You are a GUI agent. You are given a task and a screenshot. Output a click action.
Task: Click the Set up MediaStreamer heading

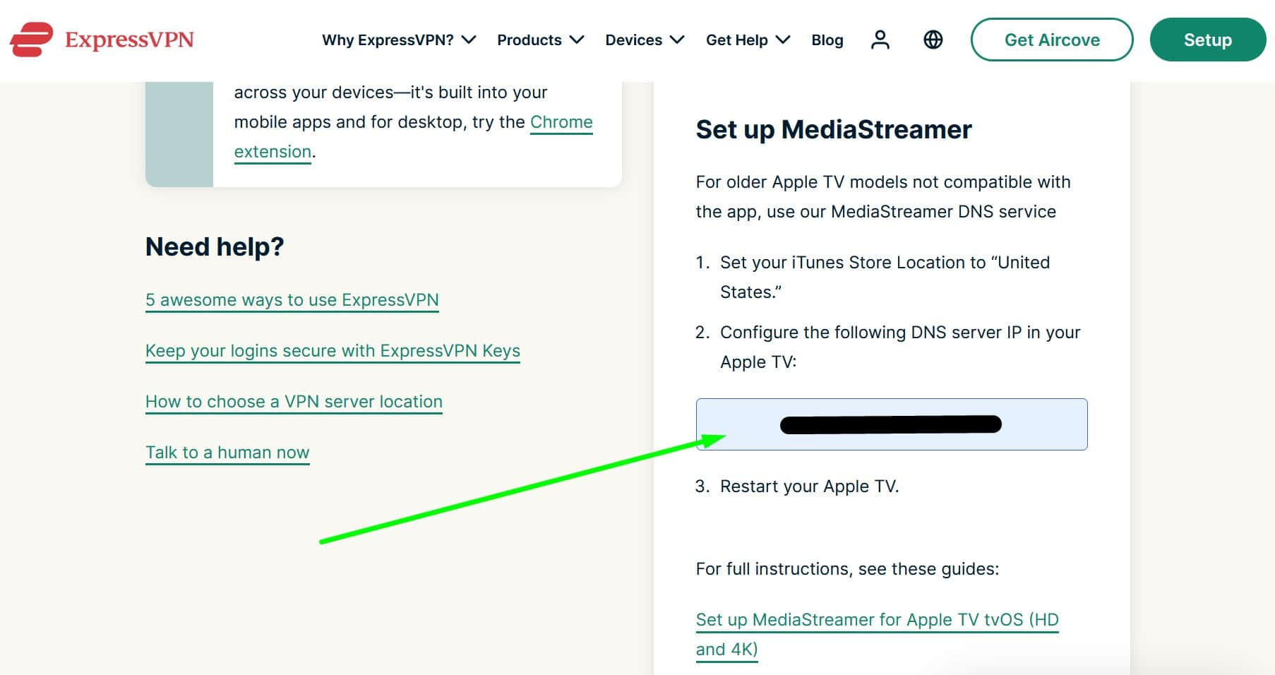pyautogui.click(x=834, y=130)
